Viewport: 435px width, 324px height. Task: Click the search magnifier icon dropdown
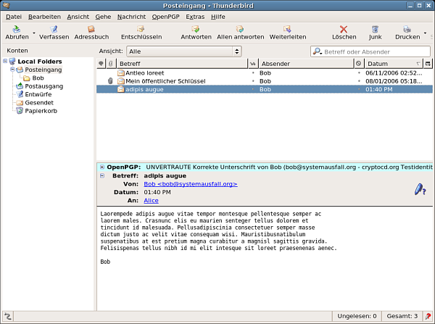[317, 51]
